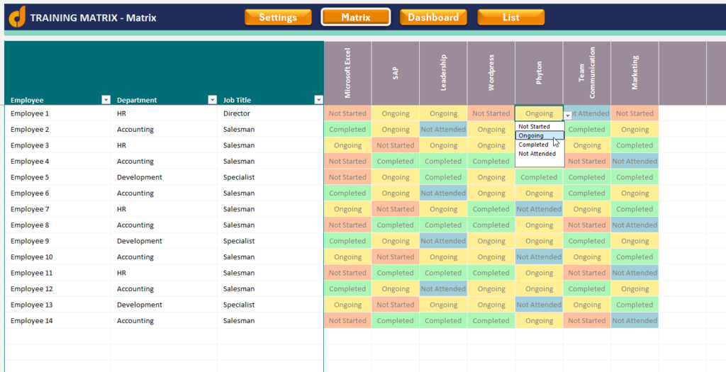Click Employee 9's Specialist job title cell
The height and width of the screenshot is (372, 726).
[x=270, y=241]
